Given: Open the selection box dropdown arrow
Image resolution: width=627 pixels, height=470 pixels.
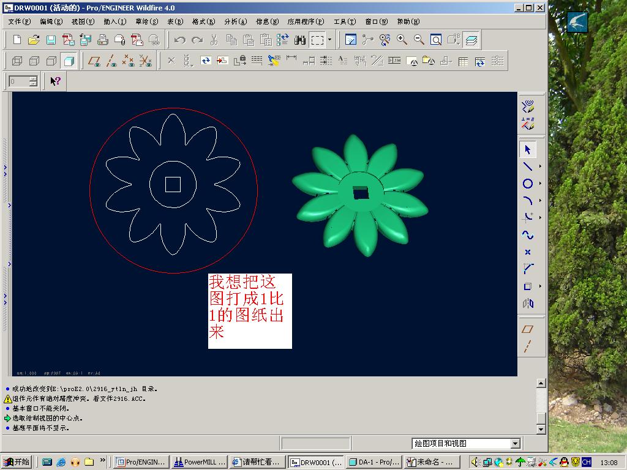Looking at the screenshot, I should click(330, 40).
